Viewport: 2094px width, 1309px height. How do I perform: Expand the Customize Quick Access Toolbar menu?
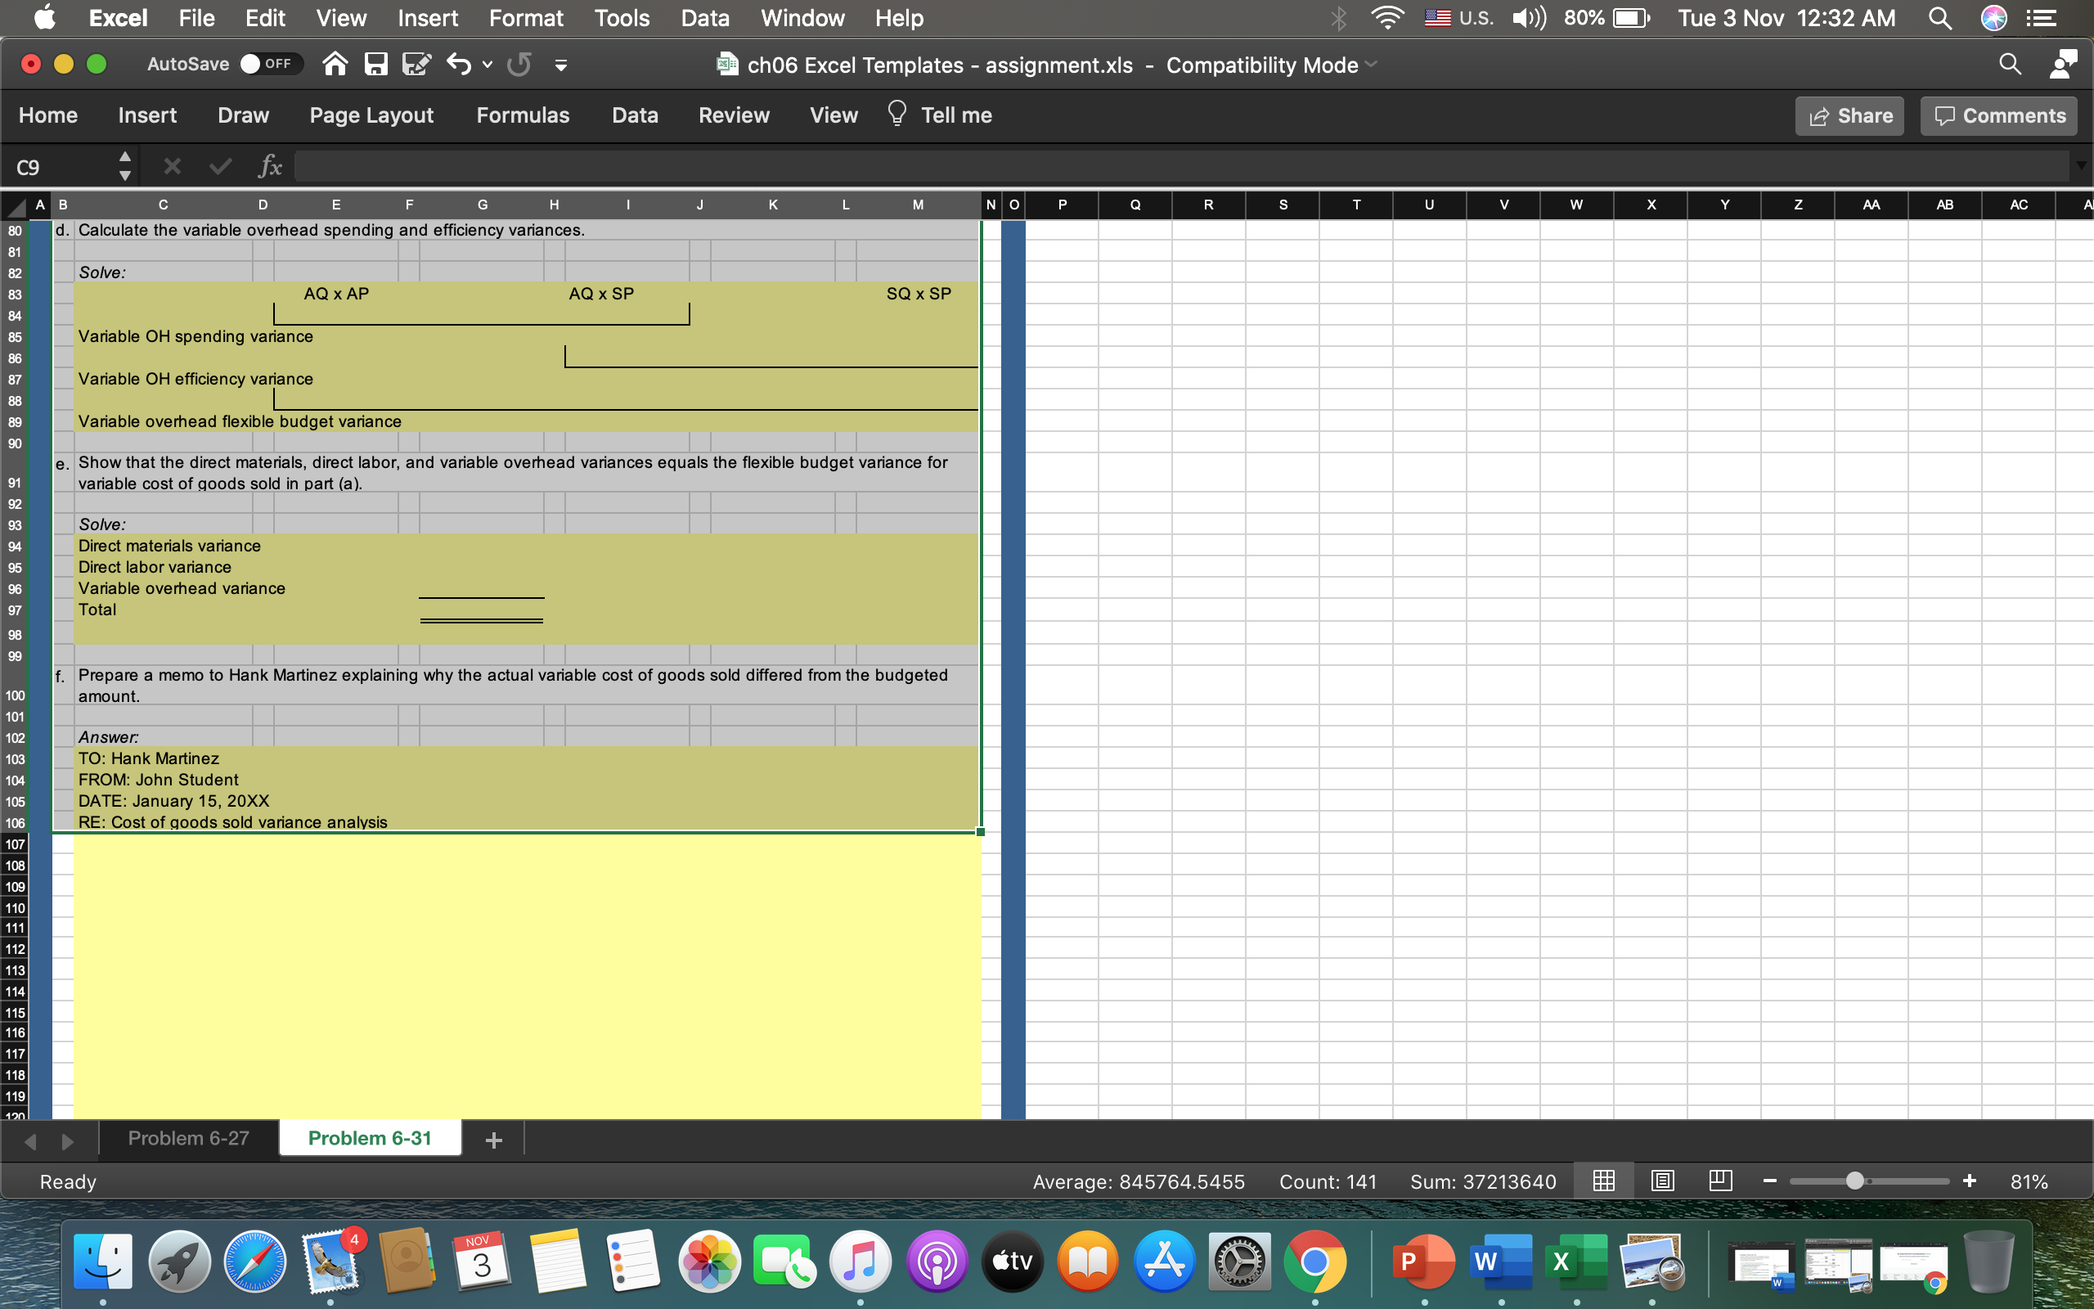pyautogui.click(x=560, y=65)
